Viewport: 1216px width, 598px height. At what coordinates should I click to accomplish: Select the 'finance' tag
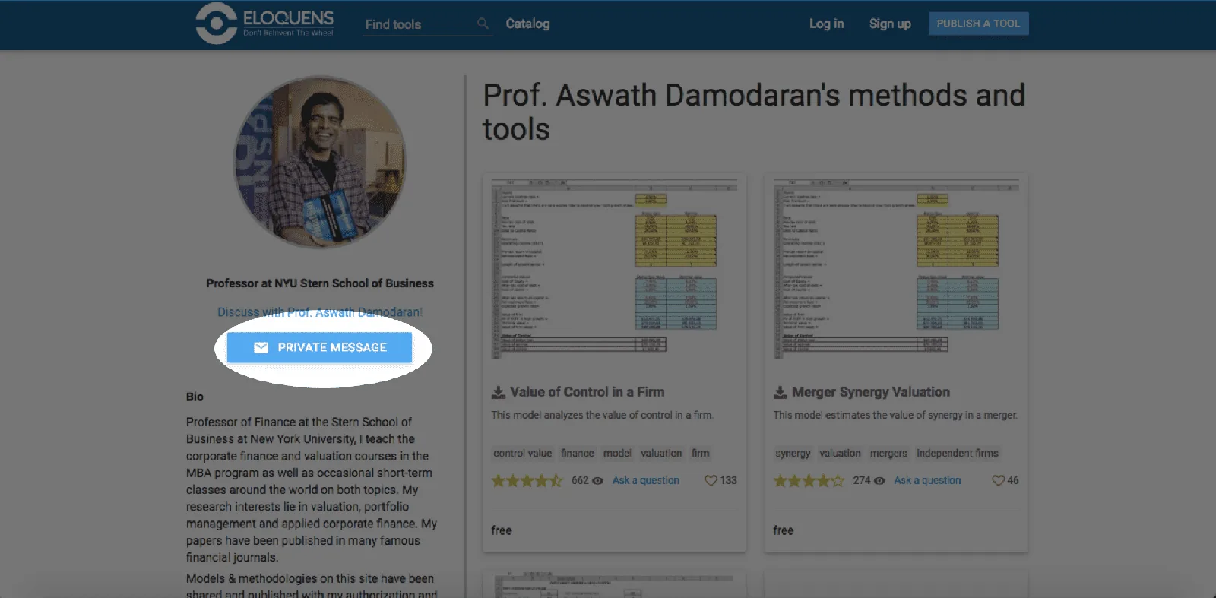[x=578, y=454]
